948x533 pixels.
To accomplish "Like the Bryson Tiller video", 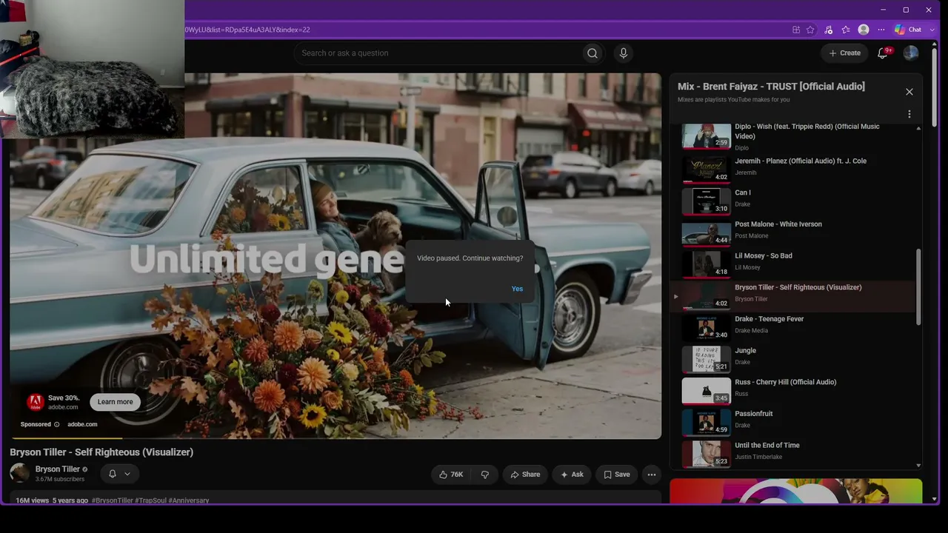I will [451, 475].
